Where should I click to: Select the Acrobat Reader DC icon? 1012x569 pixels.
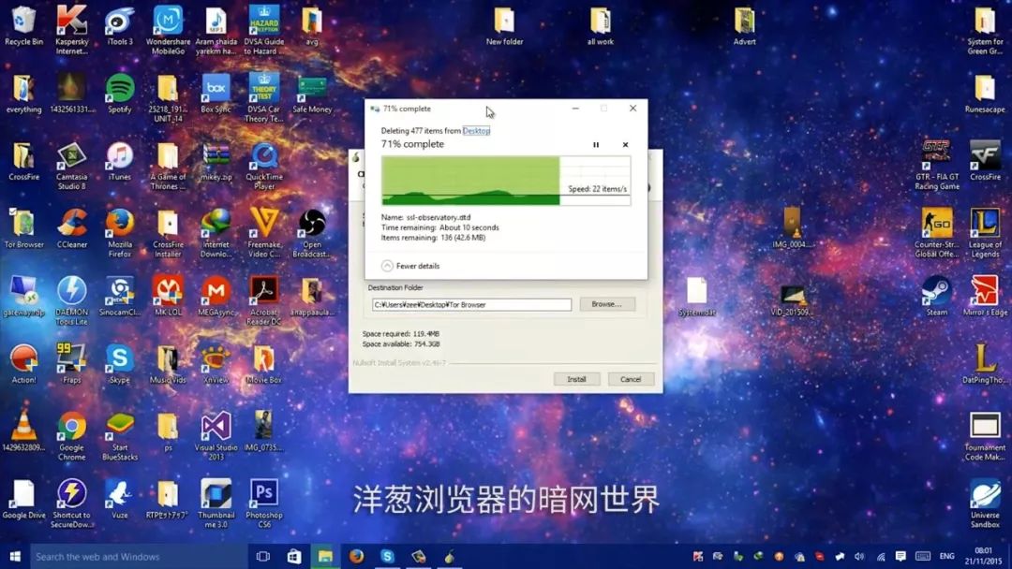click(x=264, y=301)
